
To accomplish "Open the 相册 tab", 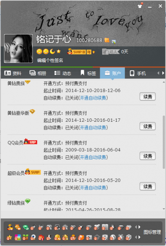I will tap(38, 73).
